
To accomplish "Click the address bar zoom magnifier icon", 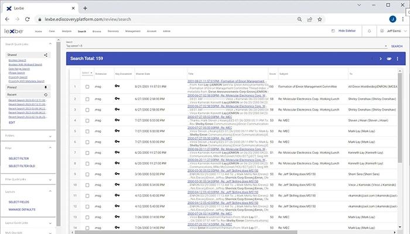I will tap(299, 19).
